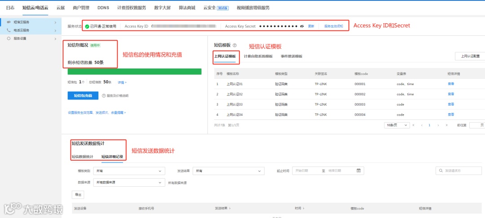Click the 电话云服务 phone icon

click(x=9, y=30)
